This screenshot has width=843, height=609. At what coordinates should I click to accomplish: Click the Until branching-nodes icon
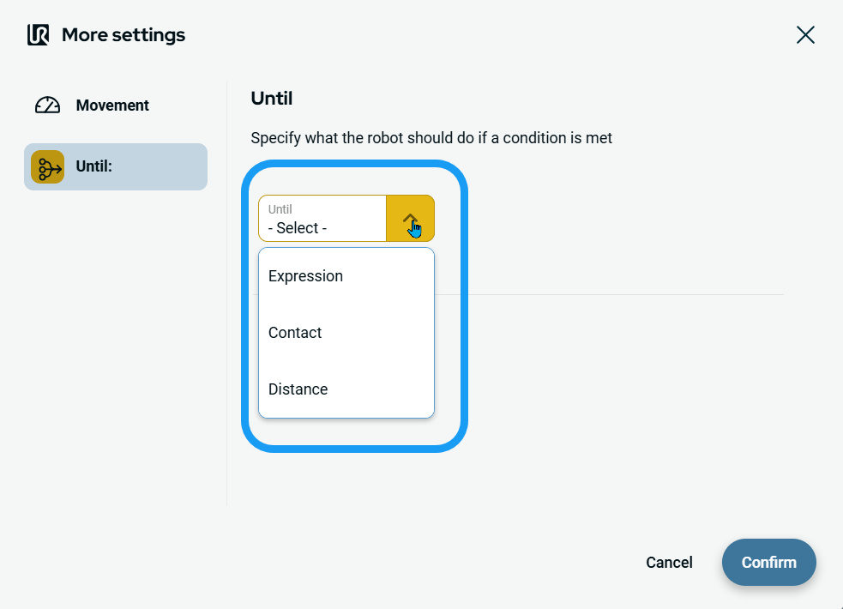click(47, 166)
